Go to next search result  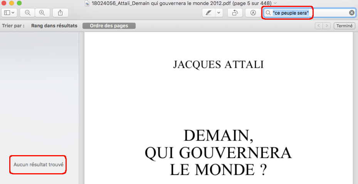click(327, 26)
